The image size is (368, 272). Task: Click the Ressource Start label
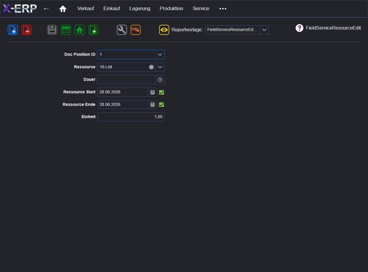click(x=79, y=92)
